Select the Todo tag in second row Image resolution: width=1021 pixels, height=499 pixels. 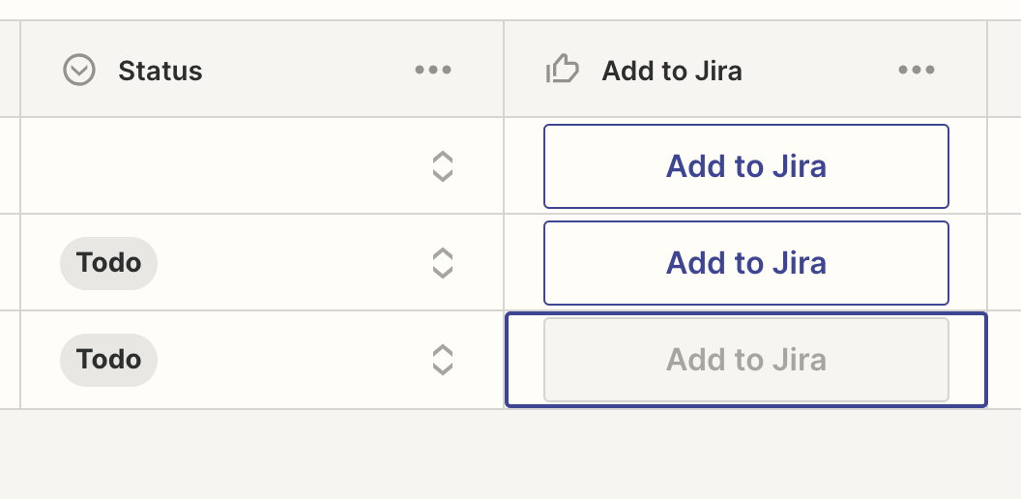(x=108, y=263)
